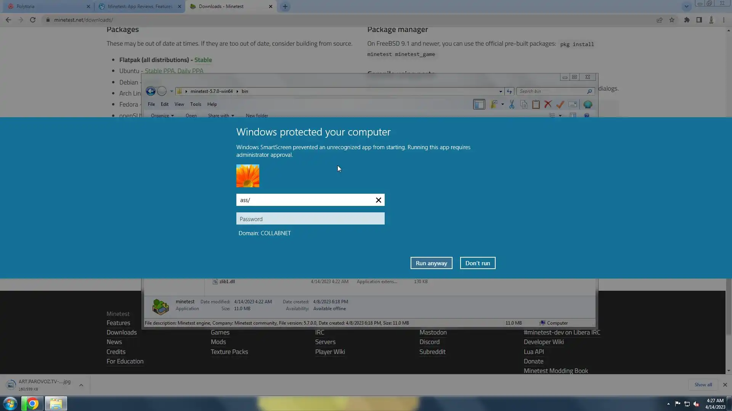Click the Copy pages toolbar icon
The height and width of the screenshot is (411, 732).
(524, 104)
